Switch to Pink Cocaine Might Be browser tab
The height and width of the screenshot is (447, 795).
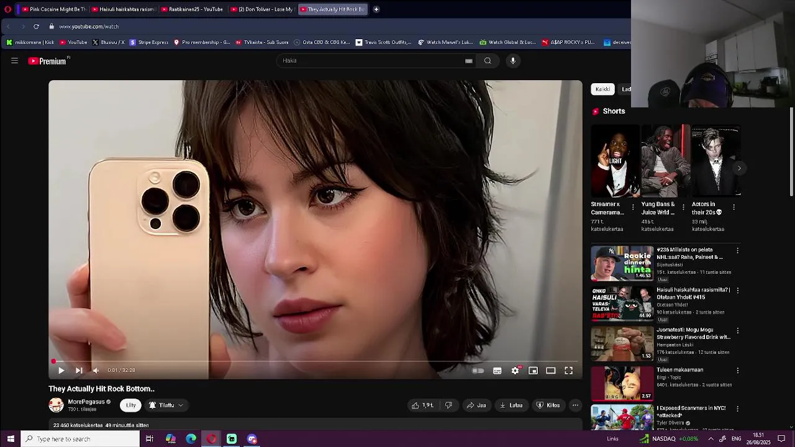[x=53, y=9]
